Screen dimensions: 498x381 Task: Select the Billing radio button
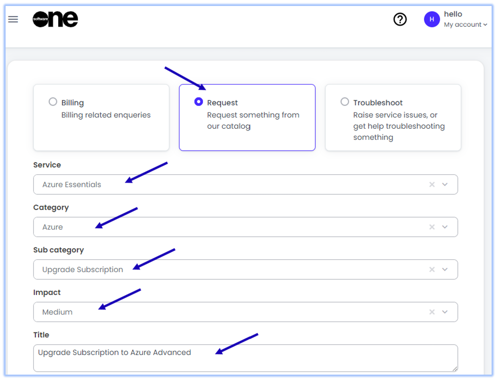pos(53,102)
